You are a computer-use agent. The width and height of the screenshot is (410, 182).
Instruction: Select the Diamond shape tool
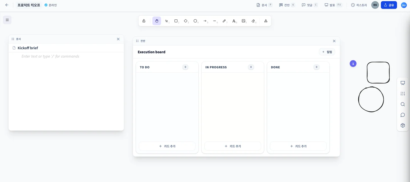coord(186,21)
